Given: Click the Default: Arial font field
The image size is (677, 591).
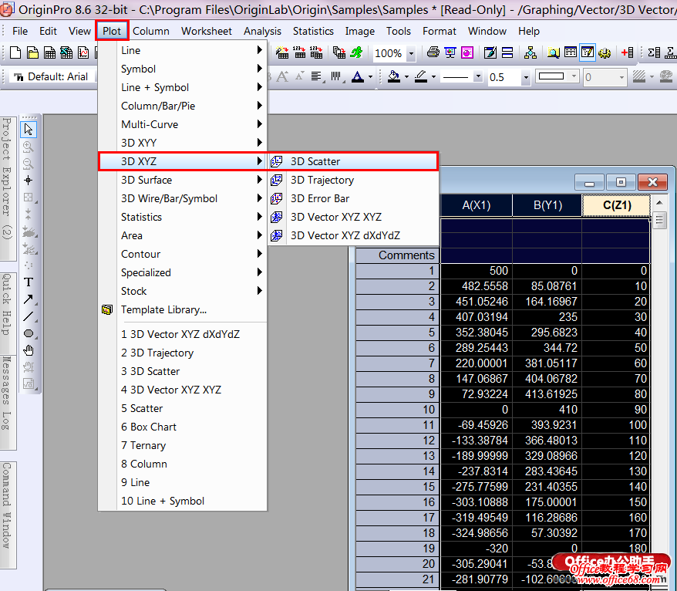Looking at the screenshot, I should tap(54, 77).
